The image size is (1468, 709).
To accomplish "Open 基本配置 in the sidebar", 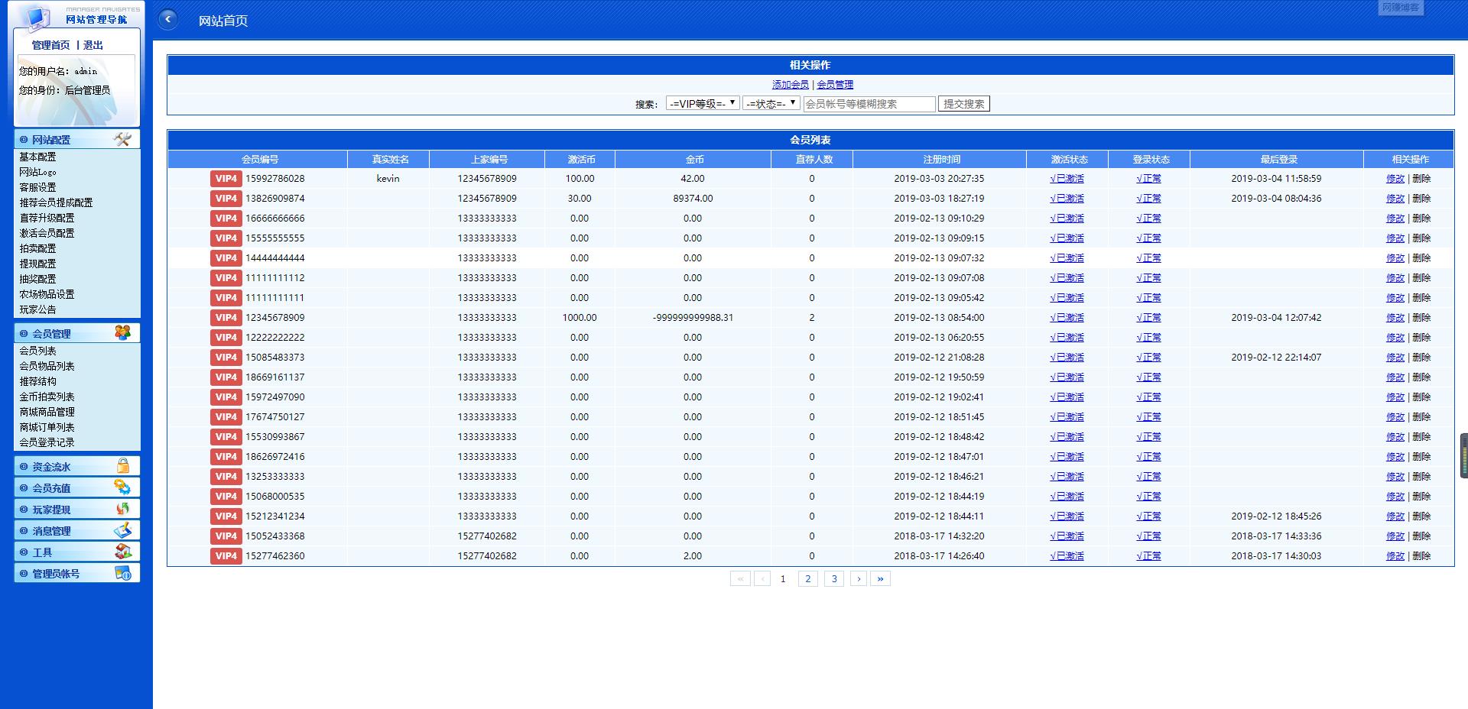I will [x=37, y=157].
